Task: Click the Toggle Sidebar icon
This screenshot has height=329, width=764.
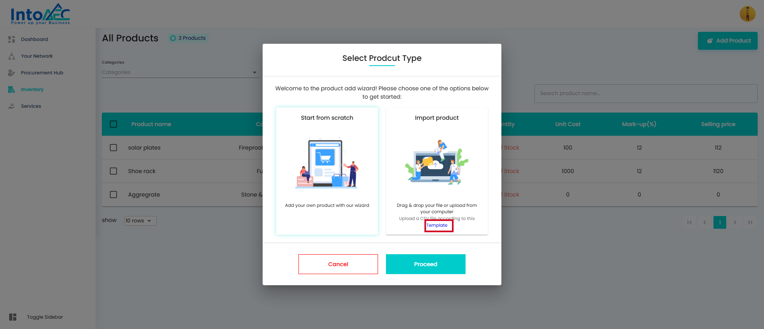Action: coord(13,317)
